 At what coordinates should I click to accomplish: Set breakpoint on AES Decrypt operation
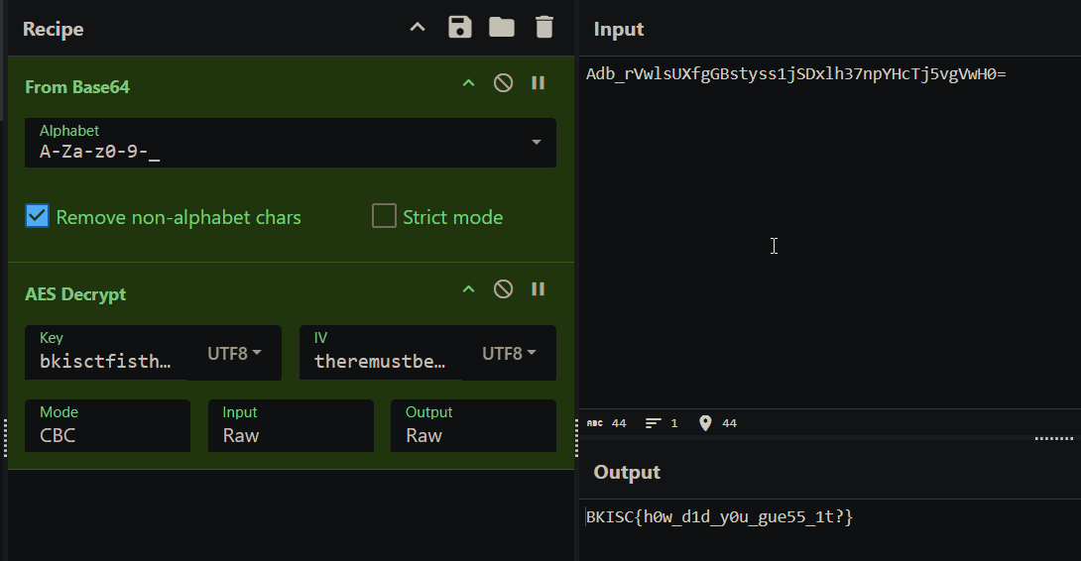[539, 289]
